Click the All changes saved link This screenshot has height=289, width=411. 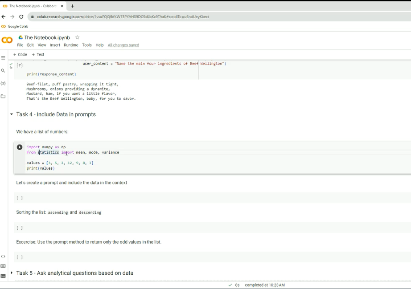pos(123,45)
